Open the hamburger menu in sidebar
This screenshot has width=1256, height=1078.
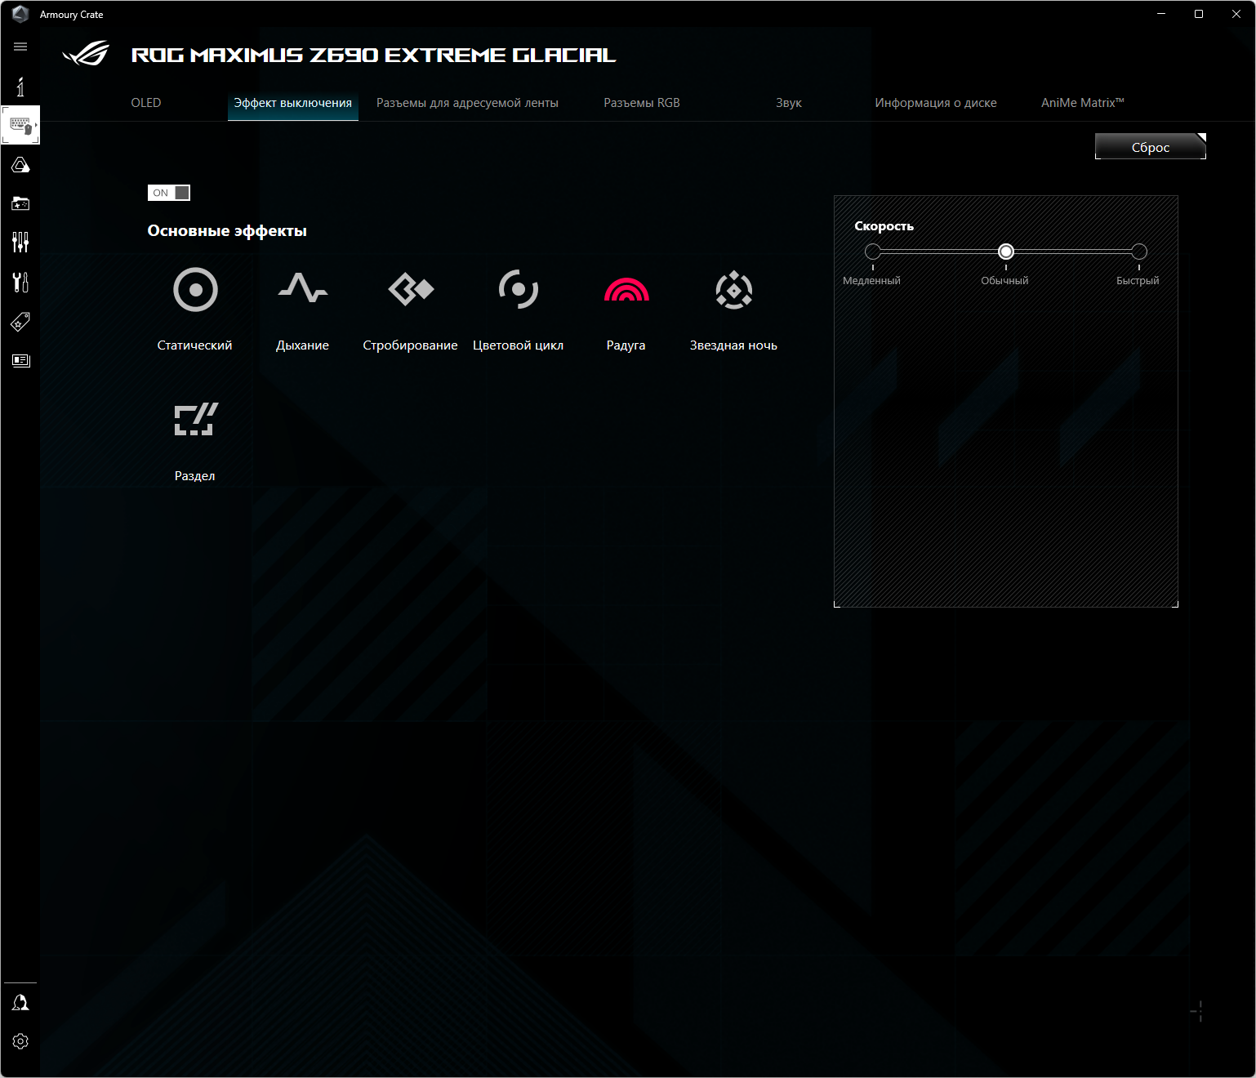pos(20,47)
